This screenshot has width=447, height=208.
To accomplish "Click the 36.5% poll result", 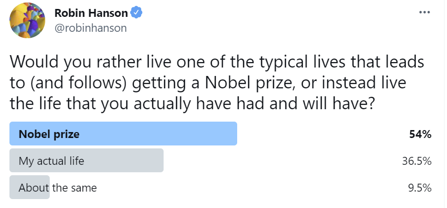I will tap(417, 161).
